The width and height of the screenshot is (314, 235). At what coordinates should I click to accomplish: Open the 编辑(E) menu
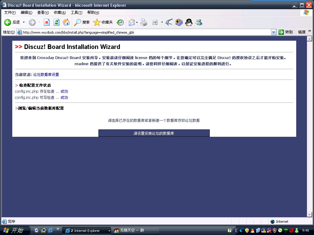point(26,13)
